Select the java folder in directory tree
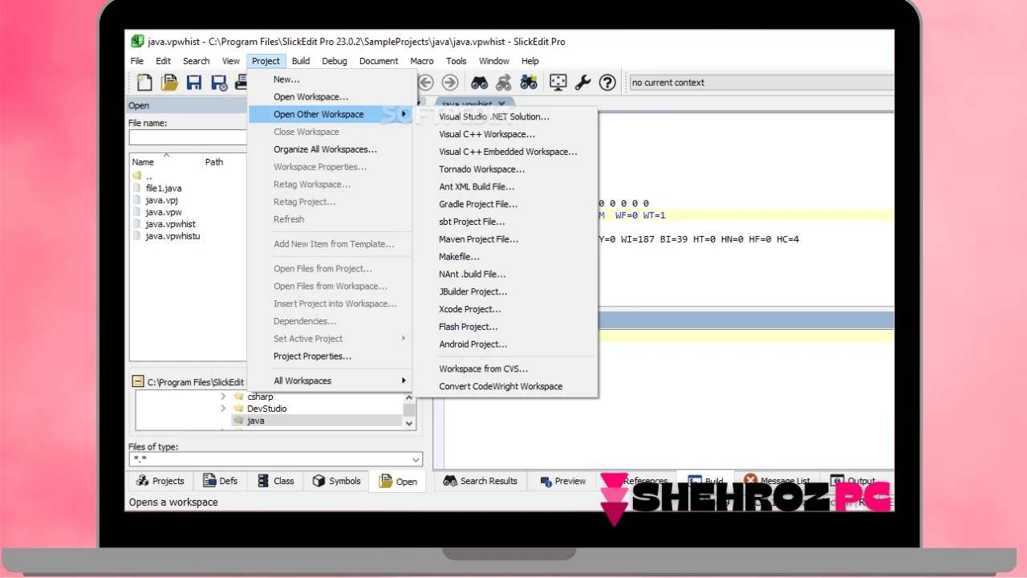Image resolution: width=1027 pixels, height=578 pixels. [x=255, y=421]
